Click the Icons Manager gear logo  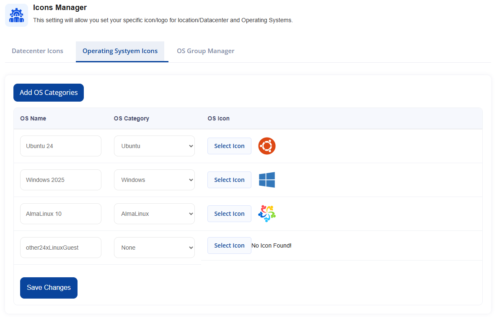click(16, 15)
